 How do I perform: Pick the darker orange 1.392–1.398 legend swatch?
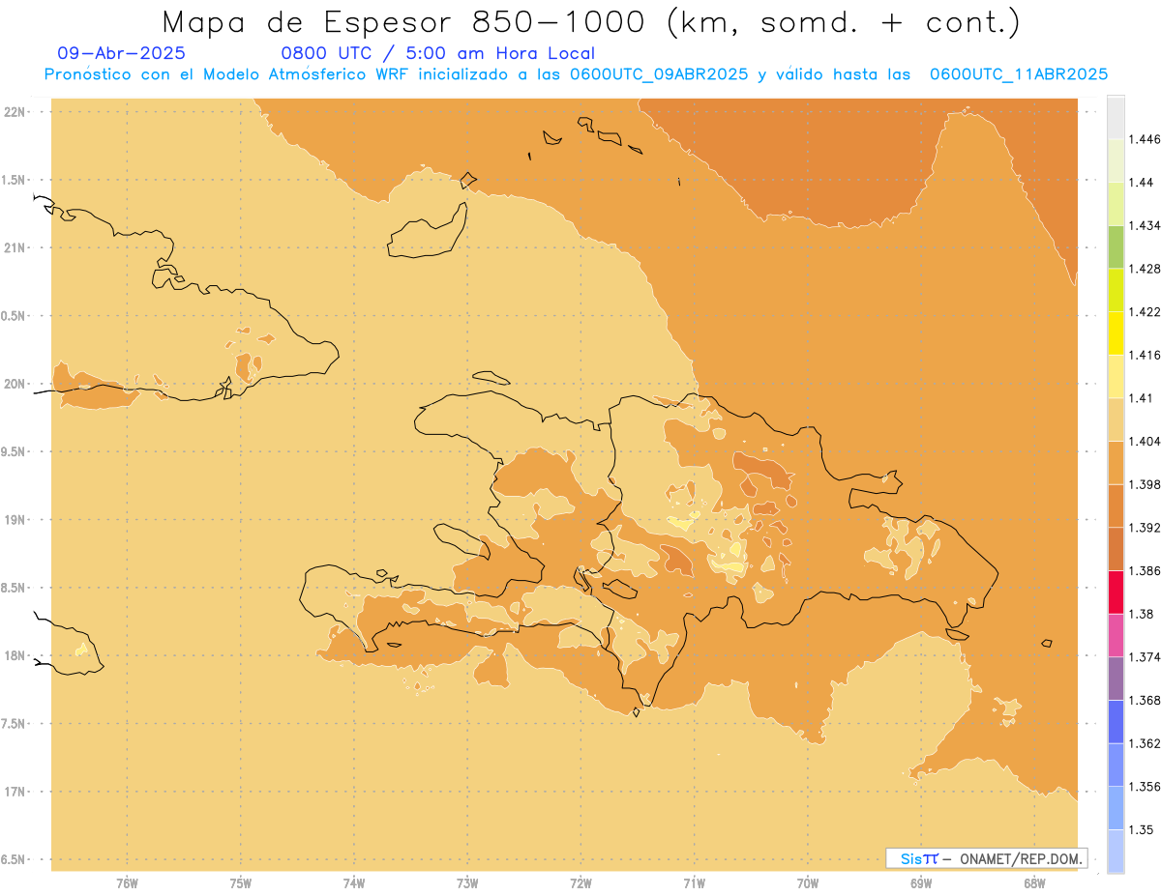point(1116,506)
